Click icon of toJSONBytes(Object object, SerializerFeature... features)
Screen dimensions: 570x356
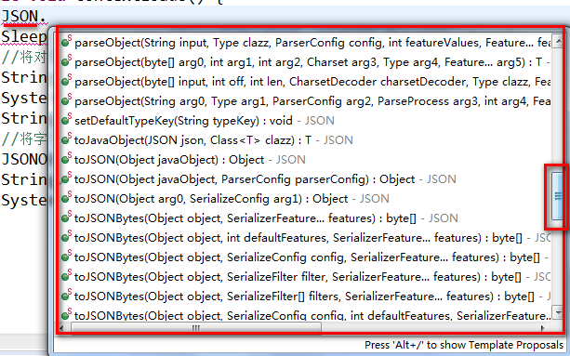[x=66, y=218]
